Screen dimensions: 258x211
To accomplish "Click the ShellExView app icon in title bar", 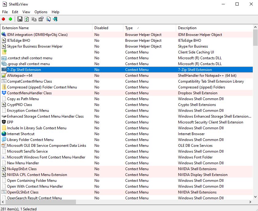I will (x=5, y=4).
